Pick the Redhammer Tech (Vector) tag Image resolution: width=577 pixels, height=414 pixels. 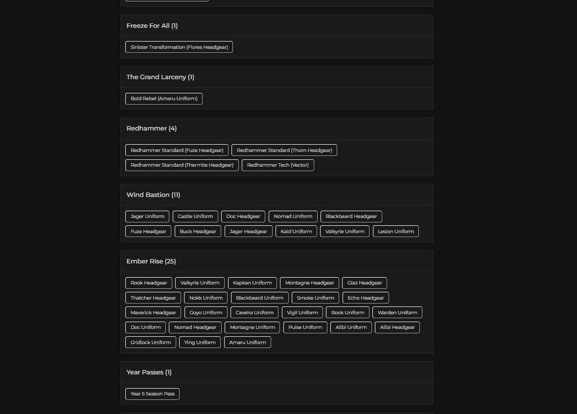tap(277, 165)
